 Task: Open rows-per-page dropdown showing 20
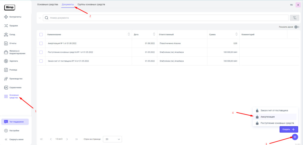(112, 139)
